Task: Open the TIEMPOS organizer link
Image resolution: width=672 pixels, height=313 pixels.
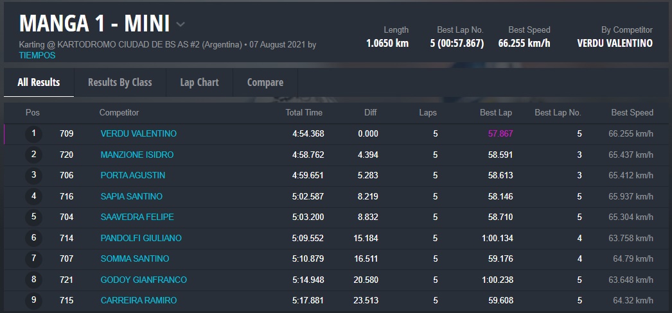Action: (x=37, y=55)
